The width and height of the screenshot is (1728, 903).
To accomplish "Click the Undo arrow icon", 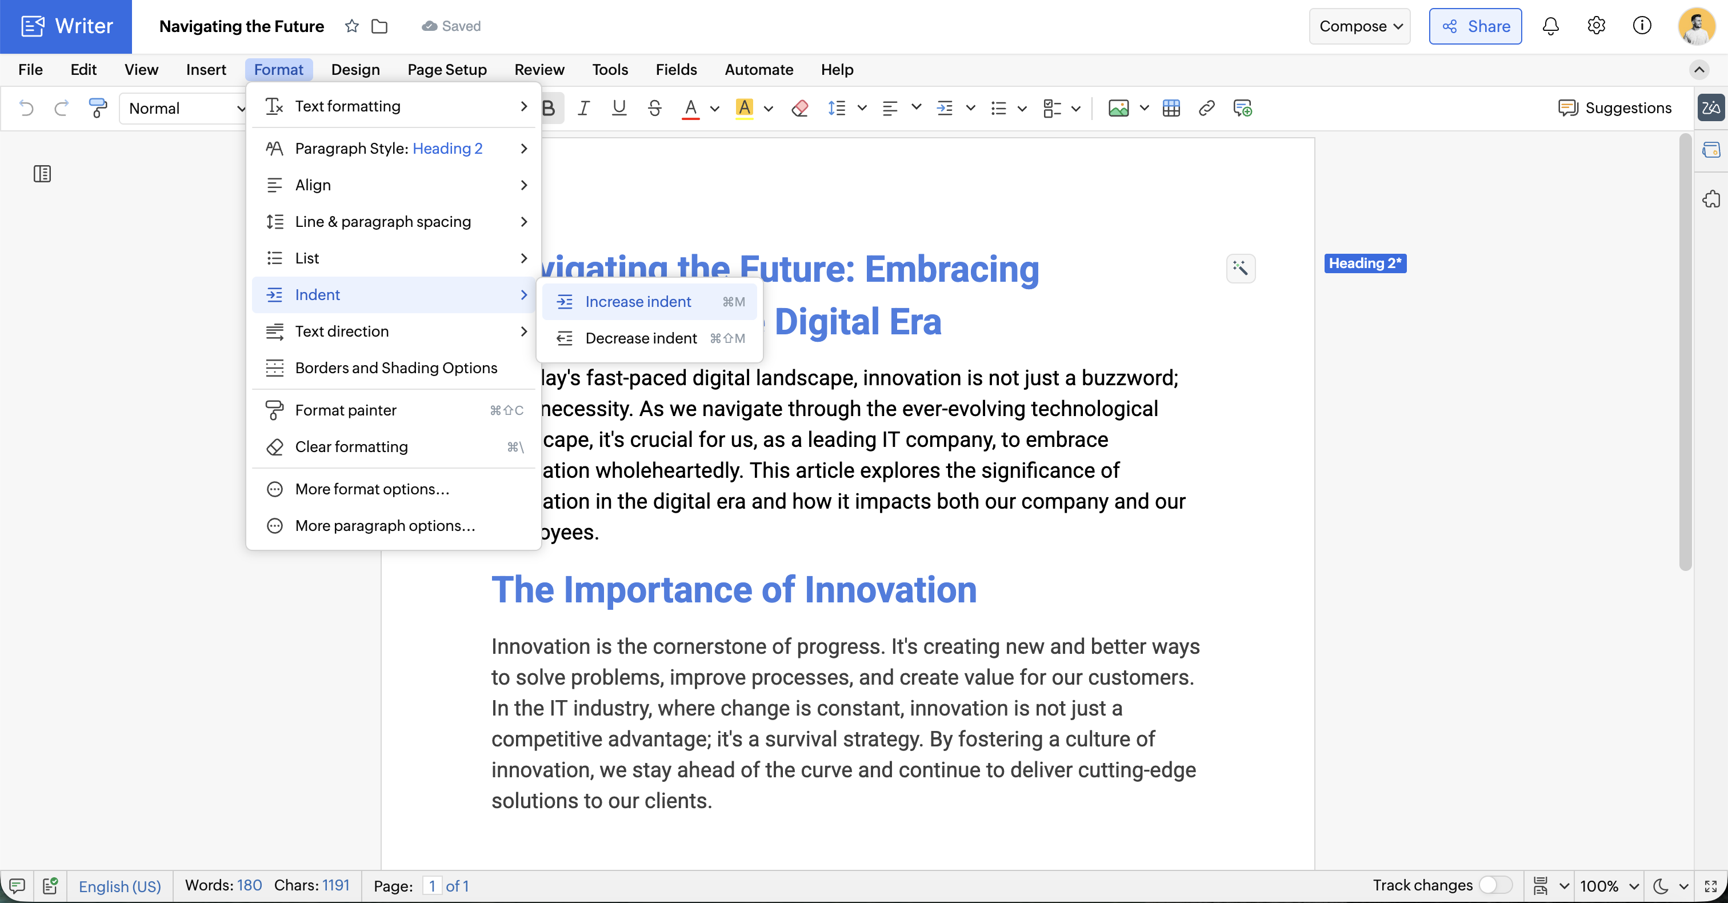I will [26, 108].
